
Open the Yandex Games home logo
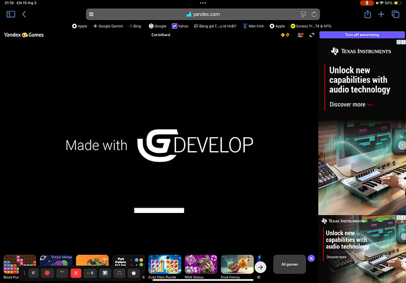[24, 35]
